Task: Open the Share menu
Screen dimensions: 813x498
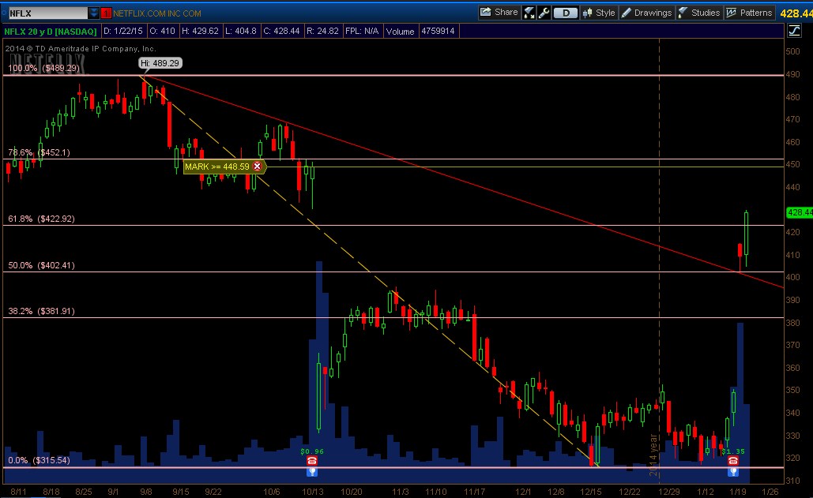Action: 499,13
